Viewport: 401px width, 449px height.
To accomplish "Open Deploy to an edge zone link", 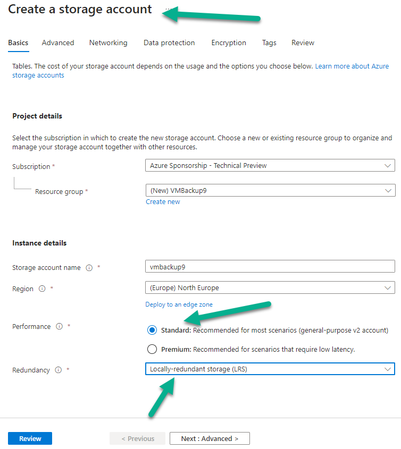I will pyautogui.click(x=179, y=304).
